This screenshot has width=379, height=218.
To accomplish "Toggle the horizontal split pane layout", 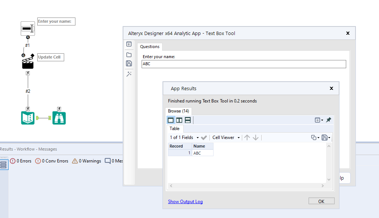I will point(187,120).
